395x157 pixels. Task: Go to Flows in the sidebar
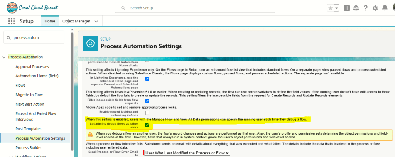20,85
